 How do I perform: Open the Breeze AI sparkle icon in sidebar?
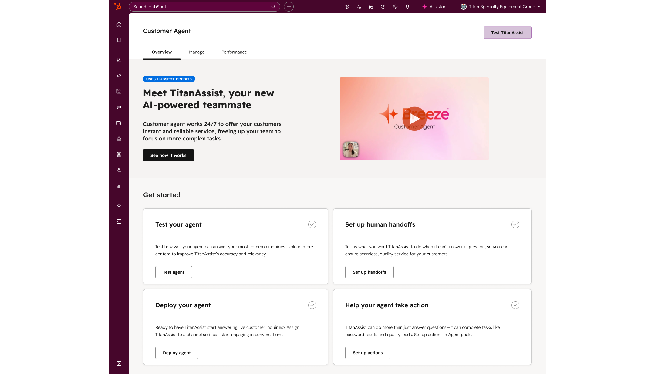point(119,206)
